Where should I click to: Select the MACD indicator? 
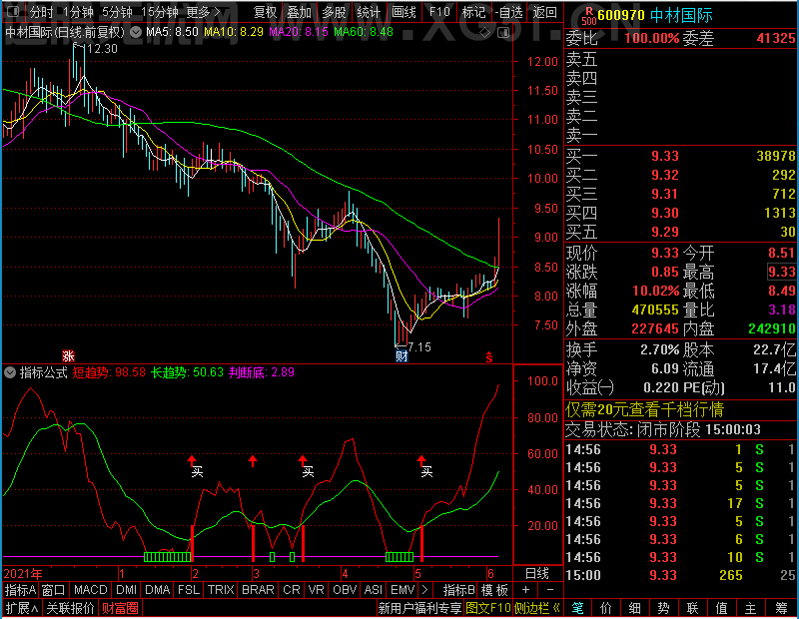pos(90,590)
